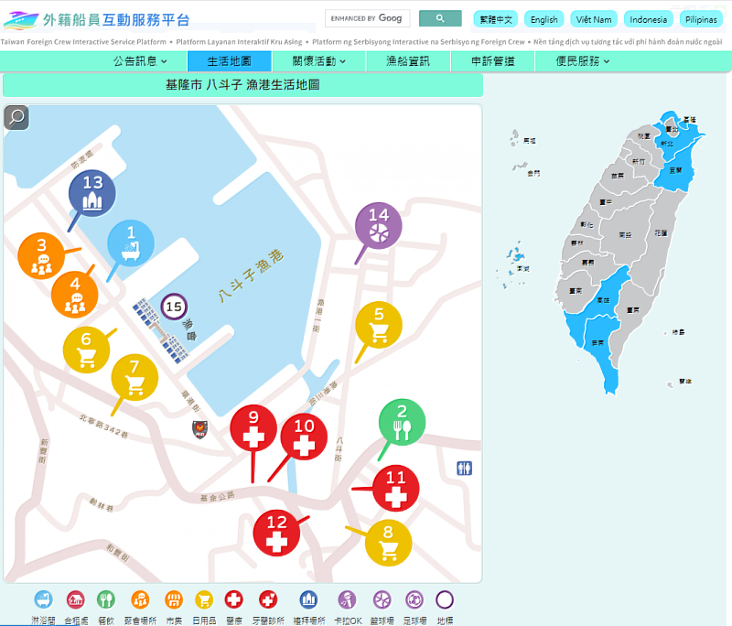The width and height of the screenshot is (732, 626).
Task: Toggle the 牙醫診所 dental clinic legend icon
Action: pyautogui.click(x=267, y=599)
